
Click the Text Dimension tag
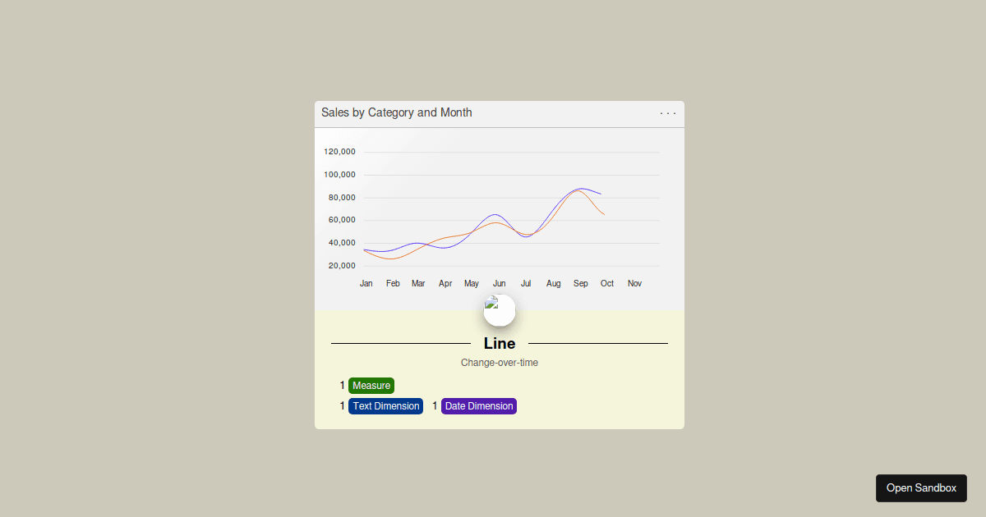[386, 406]
